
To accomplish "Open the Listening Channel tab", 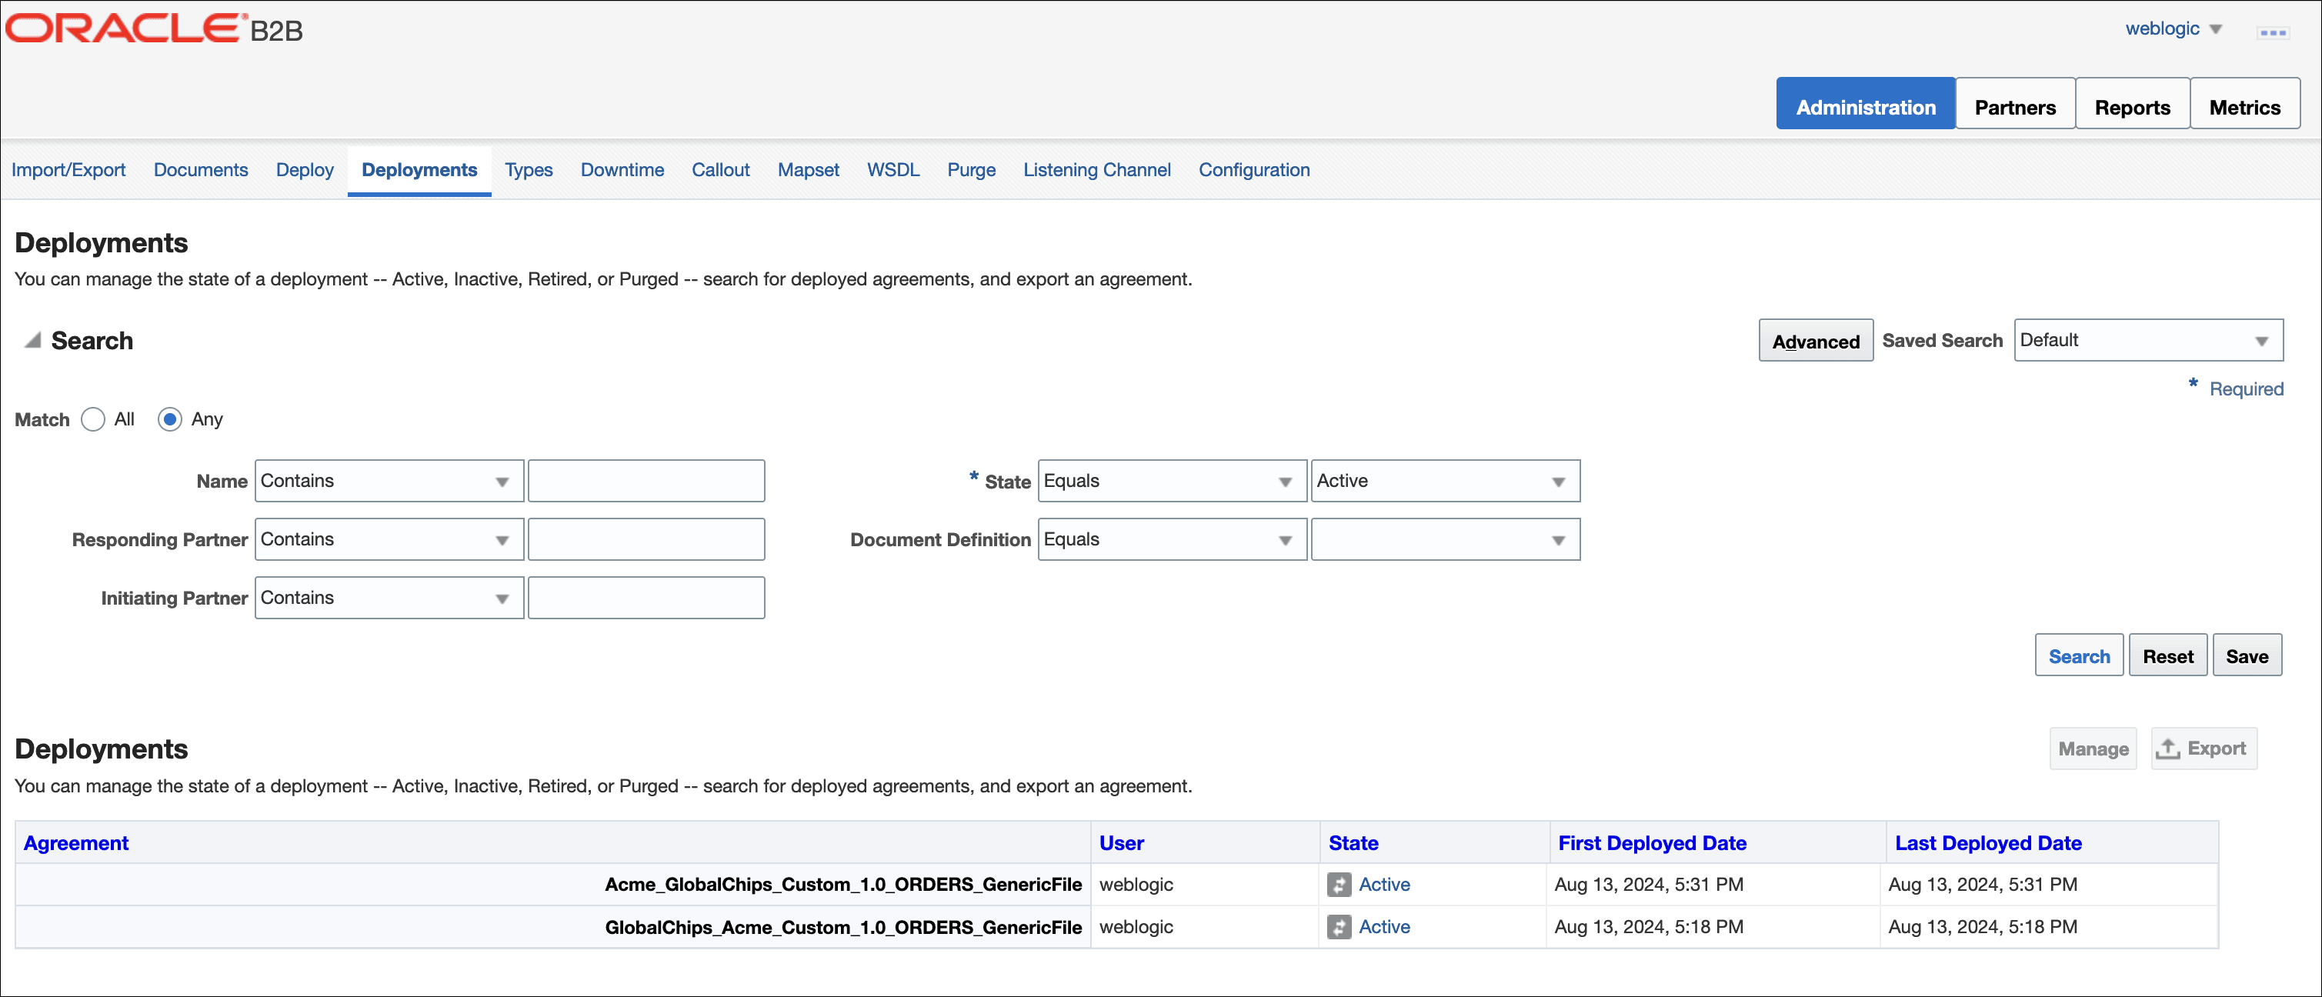I will pyautogui.click(x=1096, y=169).
